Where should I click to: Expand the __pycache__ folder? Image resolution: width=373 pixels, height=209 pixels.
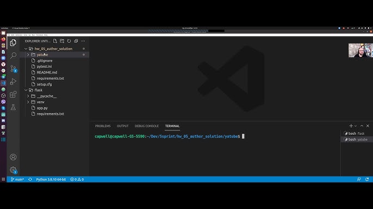28,96
